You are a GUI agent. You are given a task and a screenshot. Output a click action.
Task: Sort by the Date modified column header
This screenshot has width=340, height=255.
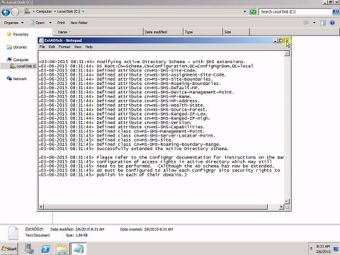point(163,32)
